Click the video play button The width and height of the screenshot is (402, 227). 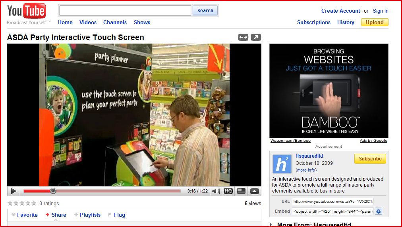[14, 191]
